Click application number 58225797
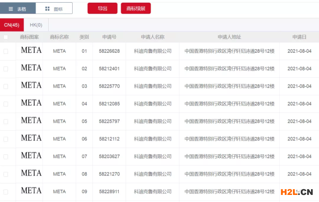319x202 pixels. (x=109, y=122)
